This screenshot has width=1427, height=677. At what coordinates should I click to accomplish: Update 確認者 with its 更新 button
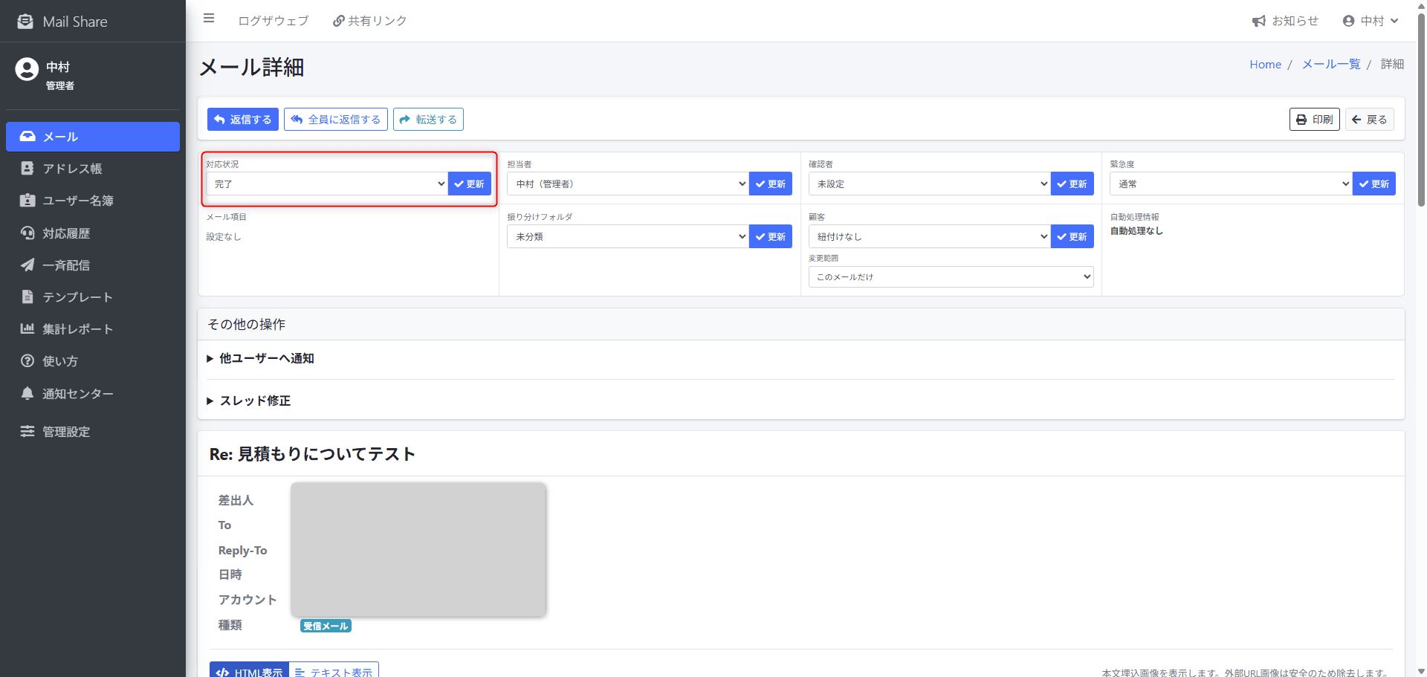(1072, 184)
